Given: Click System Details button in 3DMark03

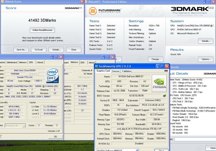Looking at the screenshot, I should point(206,41).
